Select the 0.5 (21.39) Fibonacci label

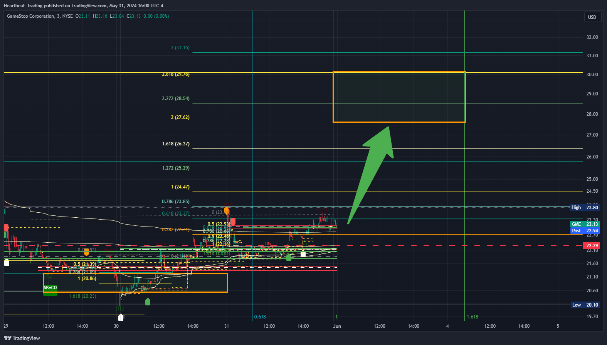(x=85, y=264)
